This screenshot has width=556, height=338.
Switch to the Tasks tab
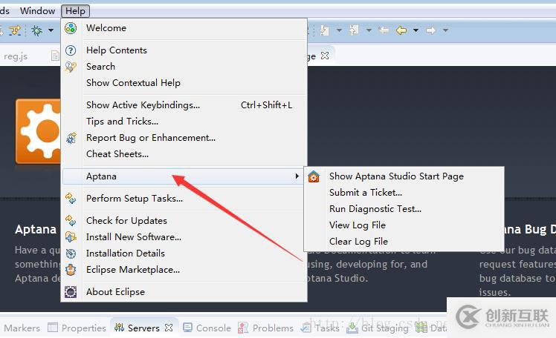[x=320, y=328]
